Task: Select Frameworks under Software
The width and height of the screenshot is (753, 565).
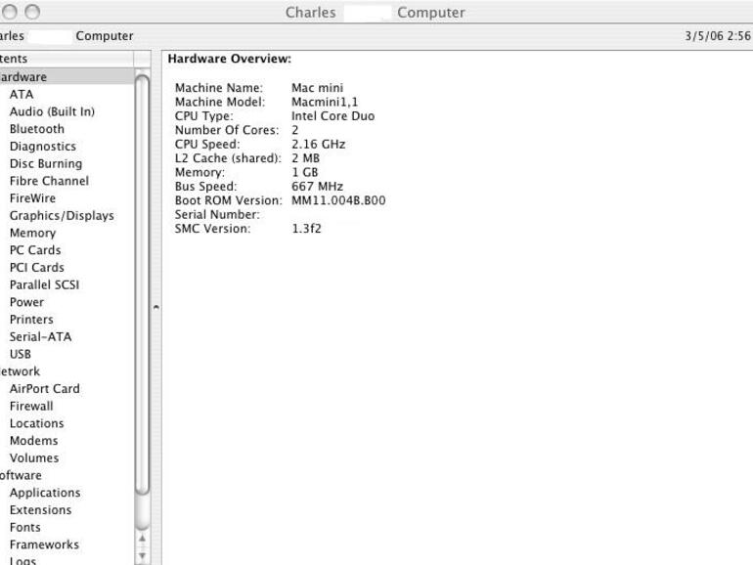Action: pyautogui.click(x=44, y=544)
